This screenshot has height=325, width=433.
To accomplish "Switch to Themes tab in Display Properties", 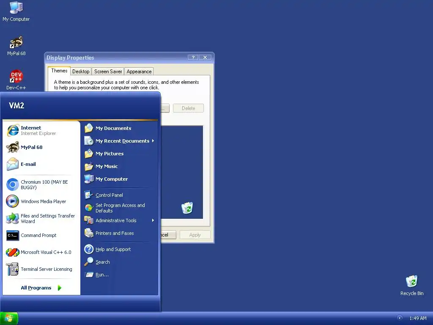I will (x=59, y=71).
